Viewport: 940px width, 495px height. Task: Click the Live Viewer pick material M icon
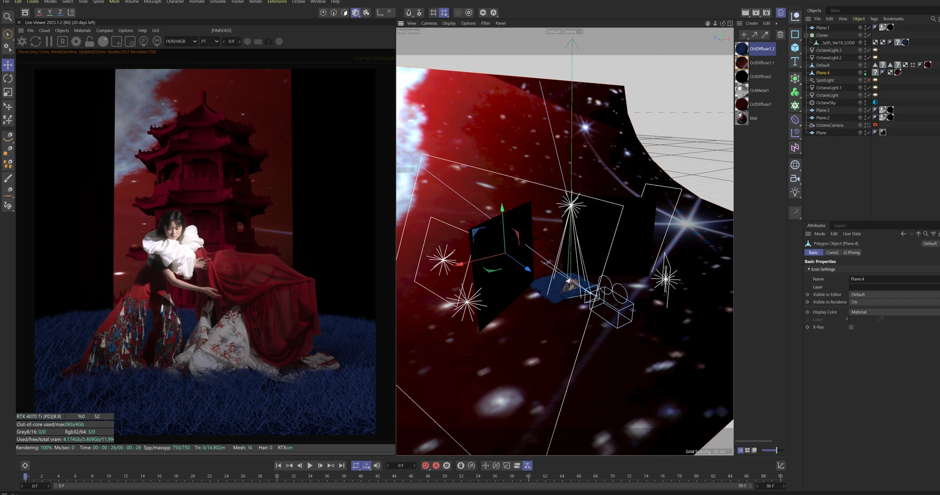[x=157, y=41]
